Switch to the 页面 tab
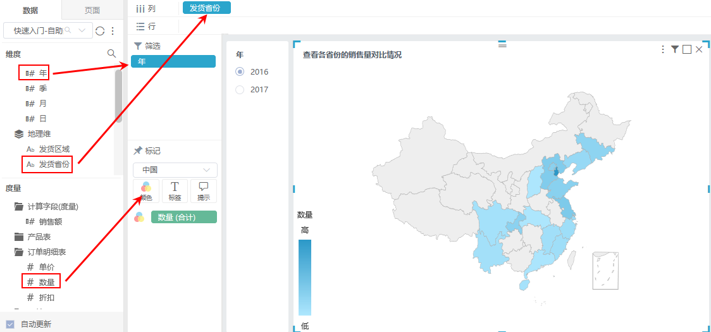The height and width of the screenshot is (332, 711). pos(92,10)
